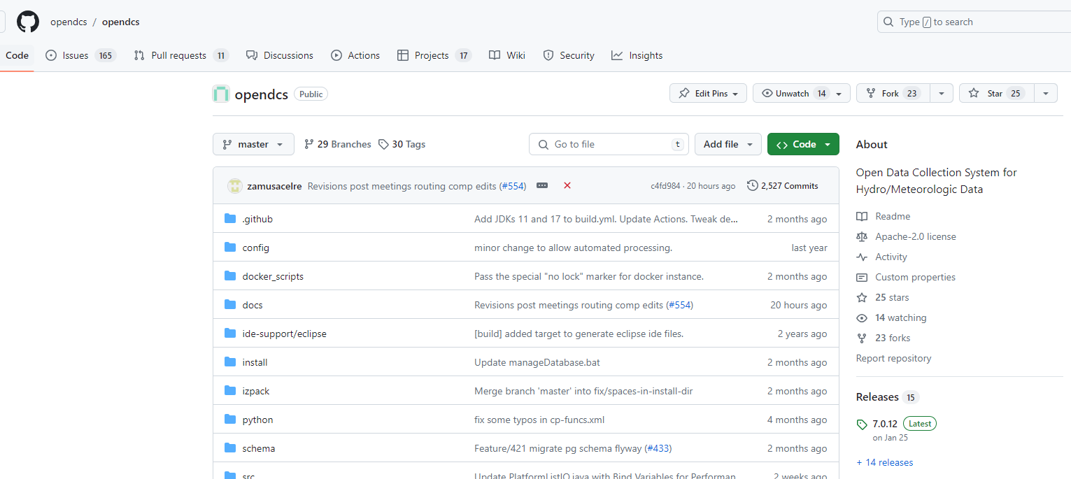Click the eye icon next to 14 watching
The width and height of the screenshot is (1071, 479).
(862, 318)
